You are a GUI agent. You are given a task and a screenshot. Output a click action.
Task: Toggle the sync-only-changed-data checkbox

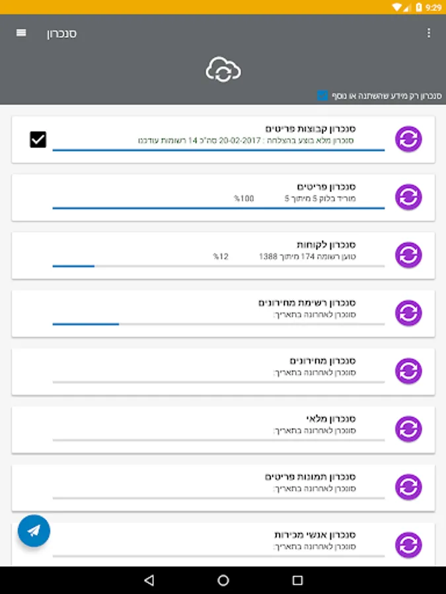coord(322,96)
